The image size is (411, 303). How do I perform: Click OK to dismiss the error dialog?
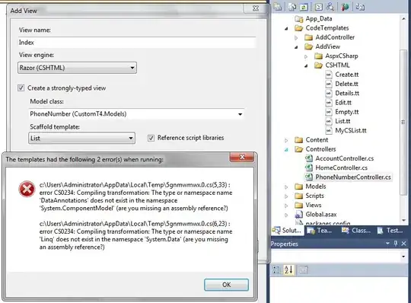pos(227,285)
